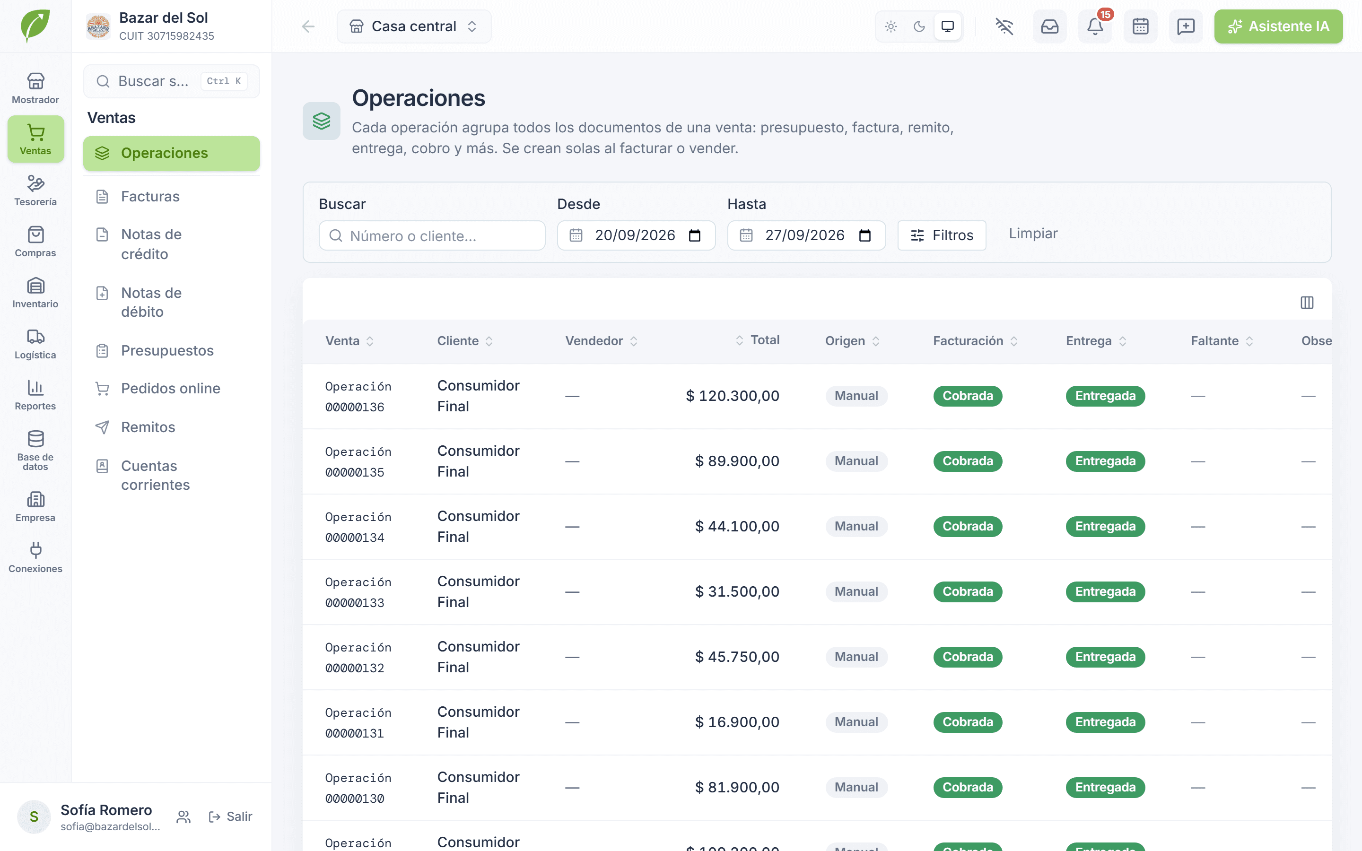Focus the sidebar Buscar search box

(x=172, y=81)
